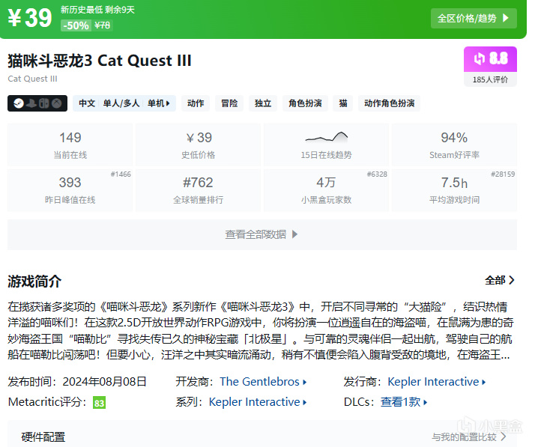Expand 查看全部数据 to view all data
Viewport: 538px width, 447px height.
(262, 234)
